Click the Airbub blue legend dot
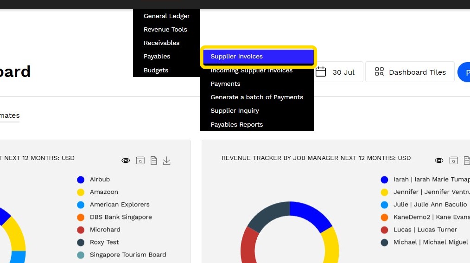This screenshot has height=263, width=470. tap(81, 180)
